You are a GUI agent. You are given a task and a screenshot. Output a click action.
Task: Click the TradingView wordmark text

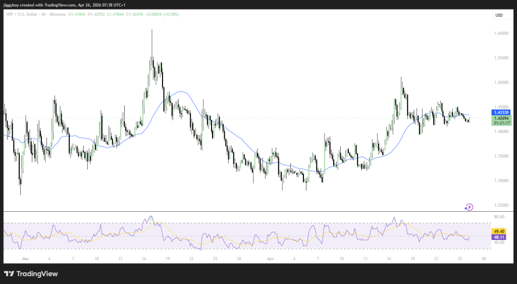(x=37, y=274)
